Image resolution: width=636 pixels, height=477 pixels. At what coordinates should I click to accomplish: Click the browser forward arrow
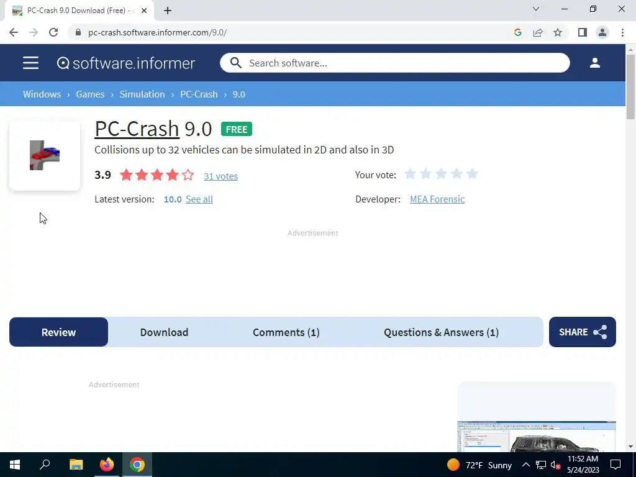34,32
